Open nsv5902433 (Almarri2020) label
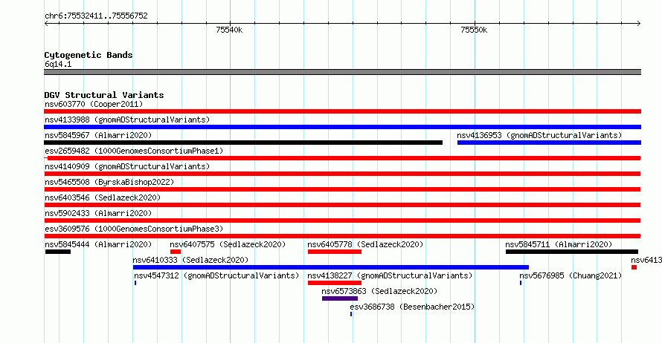Viewport: 662px width, 343px height. [98, 213]
